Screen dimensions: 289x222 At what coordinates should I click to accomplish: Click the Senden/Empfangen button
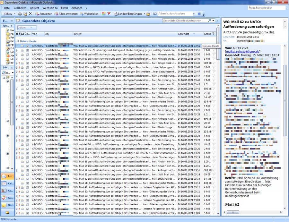pyautogui.click(x=128, y=14)
